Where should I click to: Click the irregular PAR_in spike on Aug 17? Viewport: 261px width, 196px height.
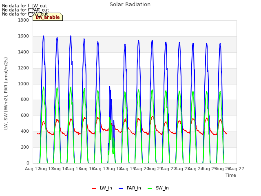[110, 87]
